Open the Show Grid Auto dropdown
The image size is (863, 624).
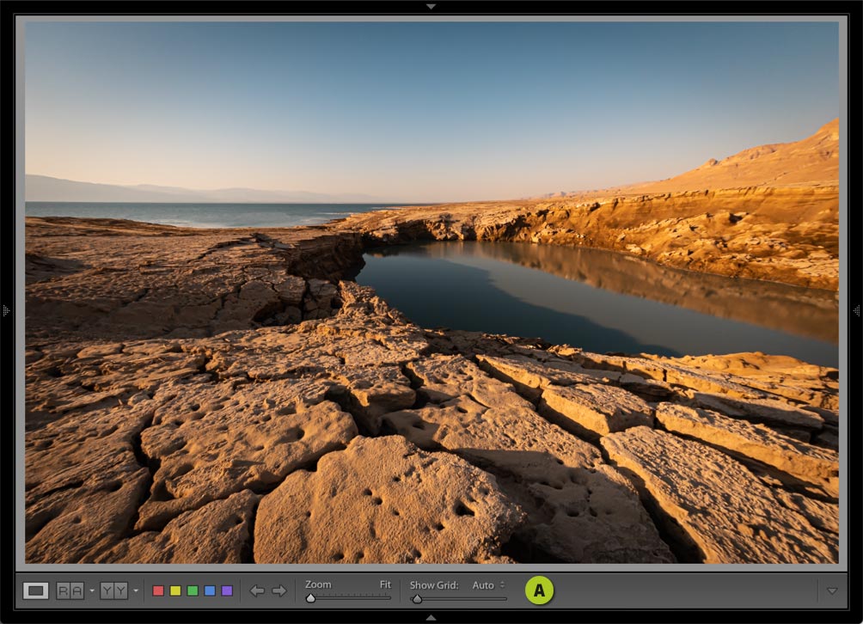point(488,585)
